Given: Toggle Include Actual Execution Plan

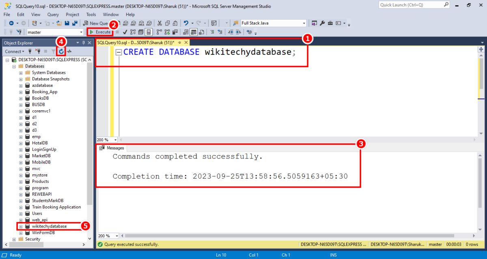Looking at the screenshot, I should [x=159, y=32].
